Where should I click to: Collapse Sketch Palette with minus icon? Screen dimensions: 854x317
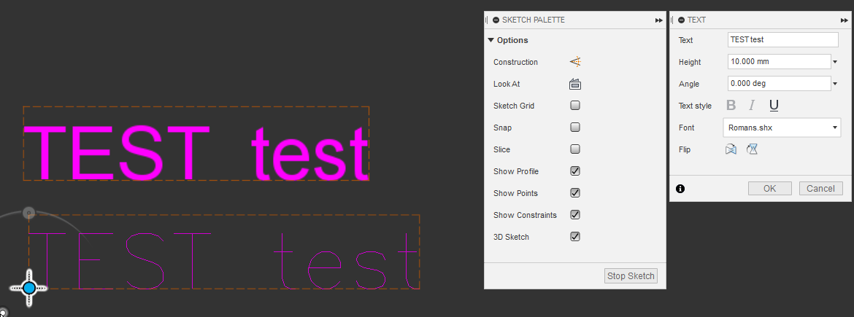496,20
